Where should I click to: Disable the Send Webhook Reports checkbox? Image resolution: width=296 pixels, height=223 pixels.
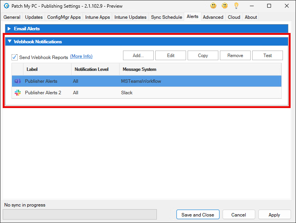click(x=15, y=57)
